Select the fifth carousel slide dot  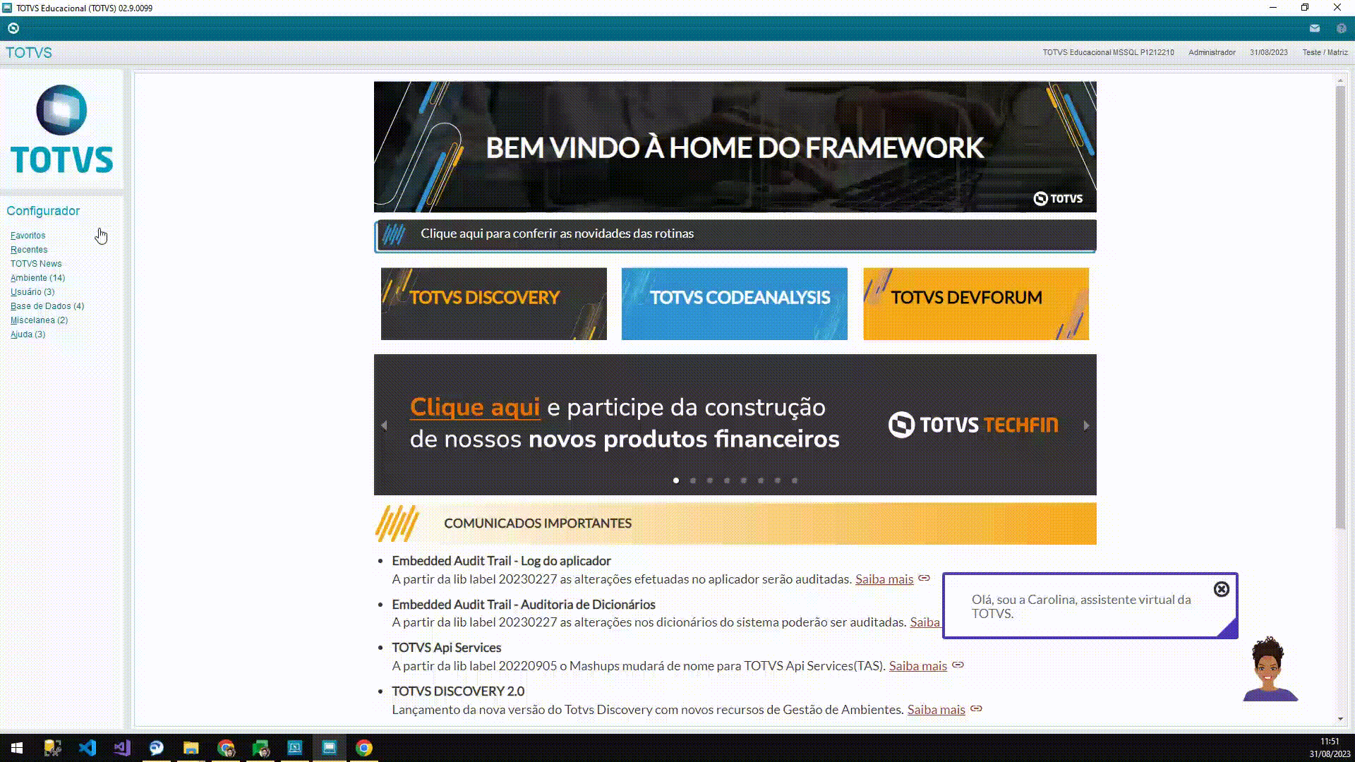744,480
